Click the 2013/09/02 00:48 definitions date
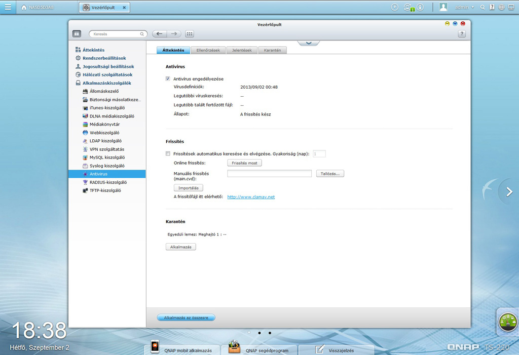This screenshot has height=355, width=519. point(259,87)
